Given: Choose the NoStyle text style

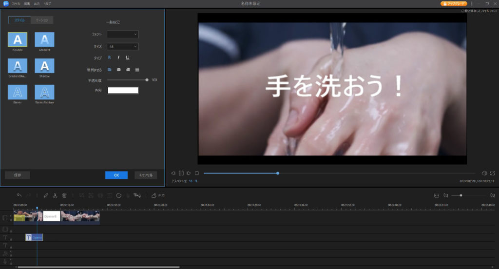Looking at the screenshot, I should coord(18,39).
